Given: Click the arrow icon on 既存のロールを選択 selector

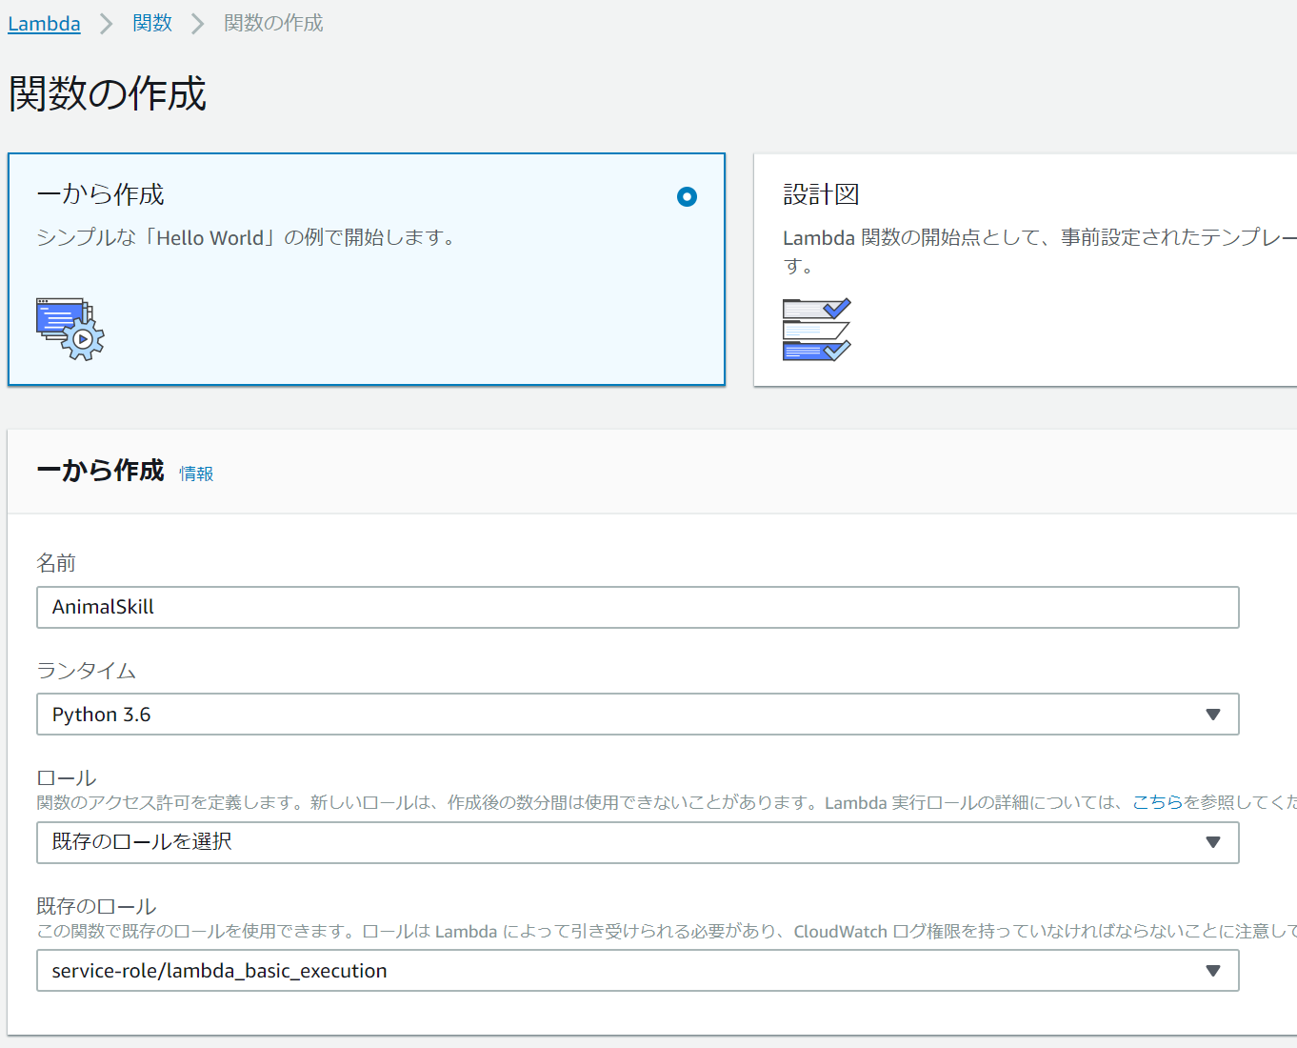Looking at the screenshot, I should (x=1212, y=842).
